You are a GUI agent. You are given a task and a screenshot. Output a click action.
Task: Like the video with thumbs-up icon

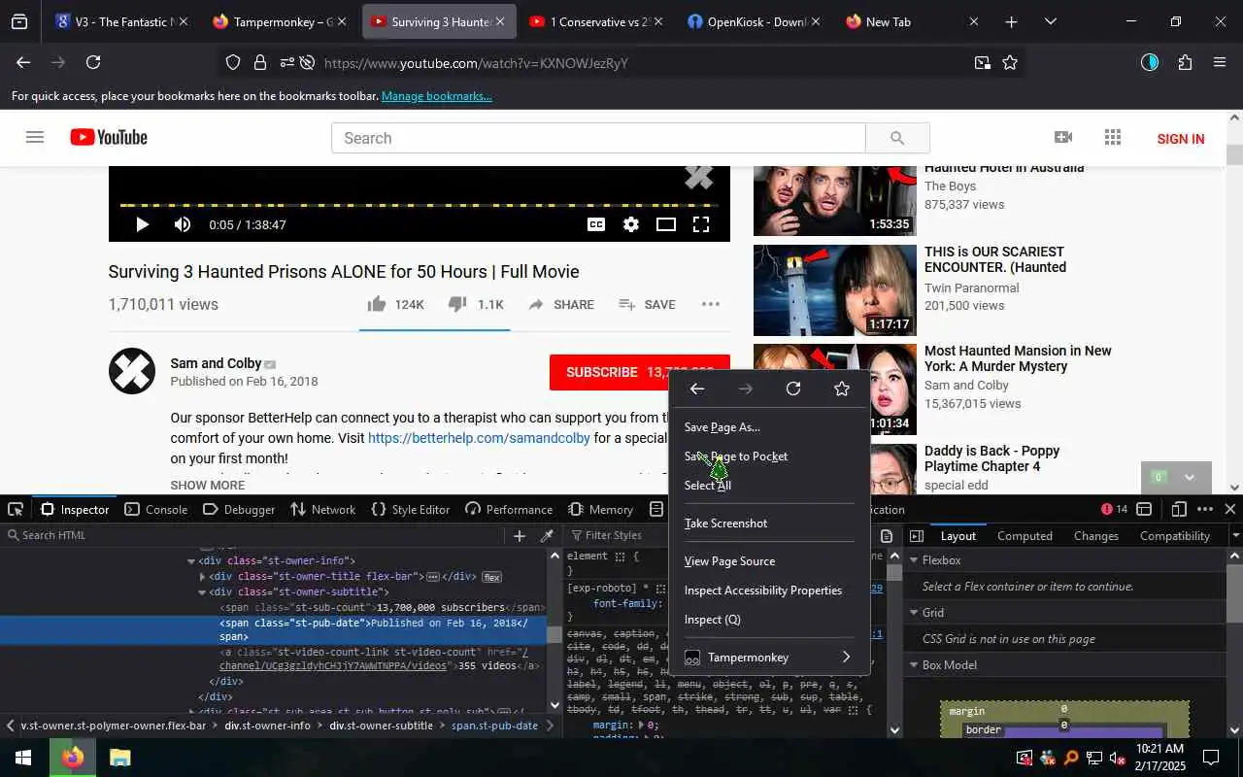(377, 304)
